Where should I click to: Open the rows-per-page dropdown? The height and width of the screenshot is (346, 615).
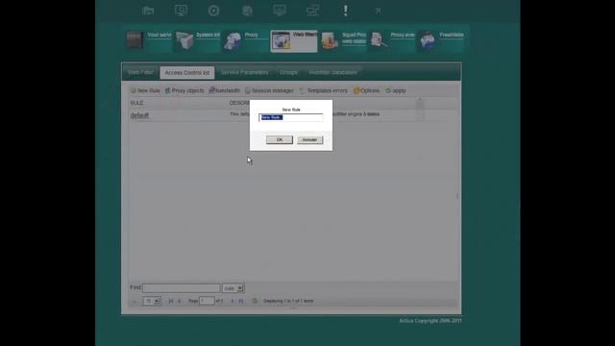click(152, 301)
